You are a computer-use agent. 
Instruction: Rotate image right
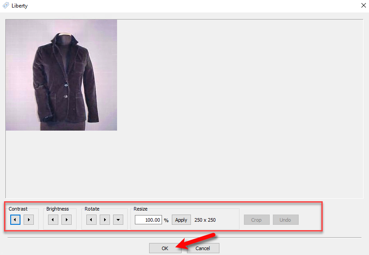tap(105, 220)
